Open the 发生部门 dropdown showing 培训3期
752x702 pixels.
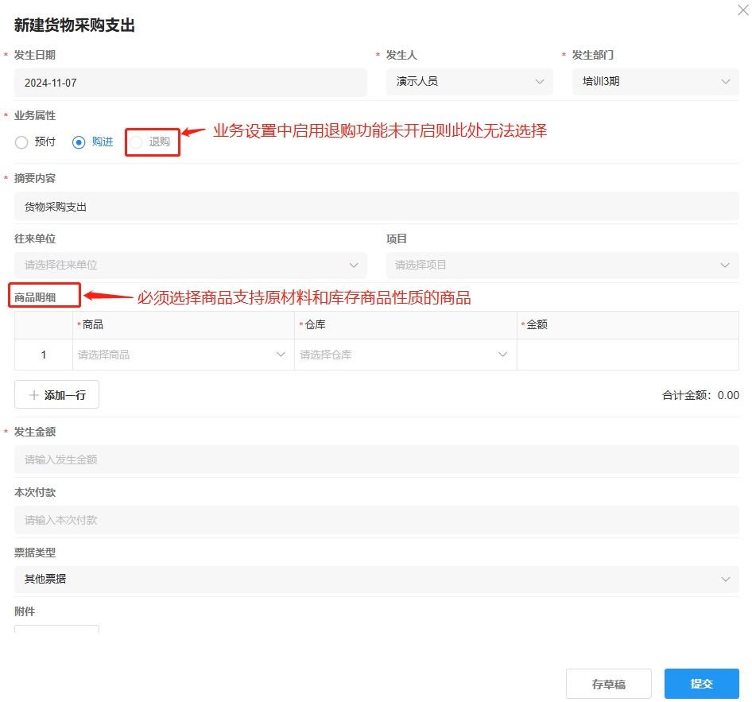(655, 81)
